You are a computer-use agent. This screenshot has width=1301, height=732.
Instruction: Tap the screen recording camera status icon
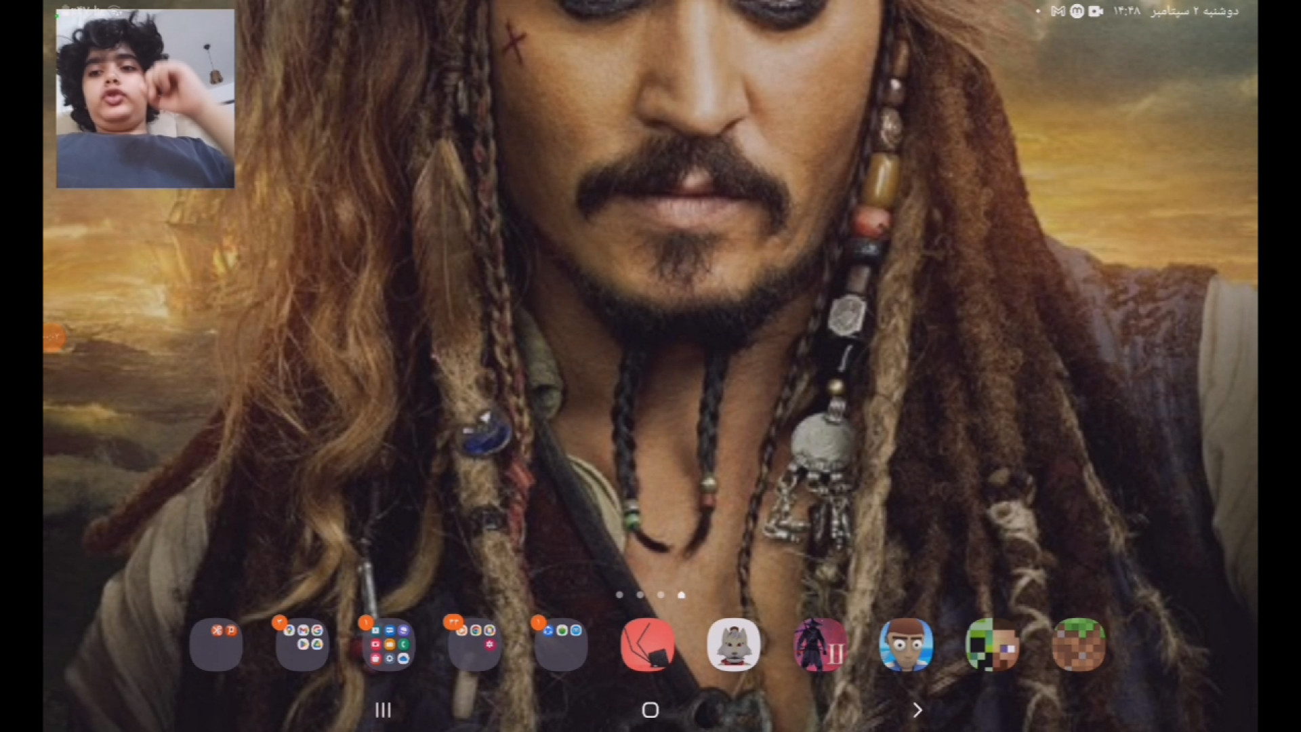pos(1096,12)
